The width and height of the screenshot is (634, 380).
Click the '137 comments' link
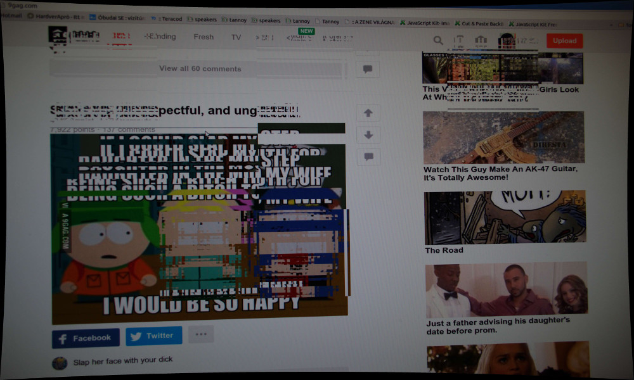click(129, 130)
